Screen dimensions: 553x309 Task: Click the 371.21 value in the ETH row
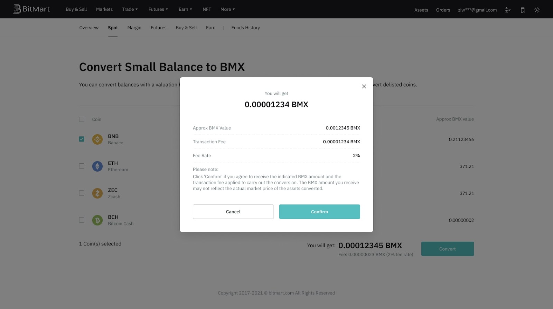(467, 166)
